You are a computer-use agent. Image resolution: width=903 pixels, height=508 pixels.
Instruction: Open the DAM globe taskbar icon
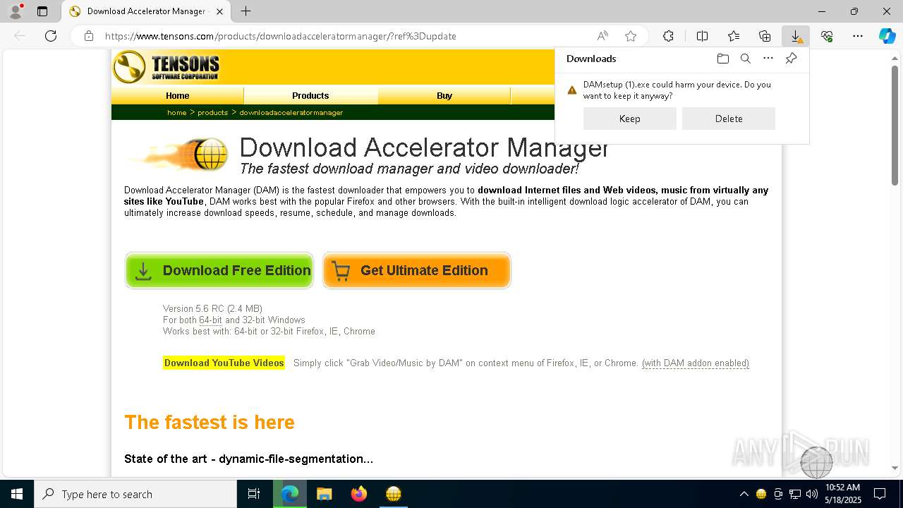pyautogui.click(x=393, y=494)
